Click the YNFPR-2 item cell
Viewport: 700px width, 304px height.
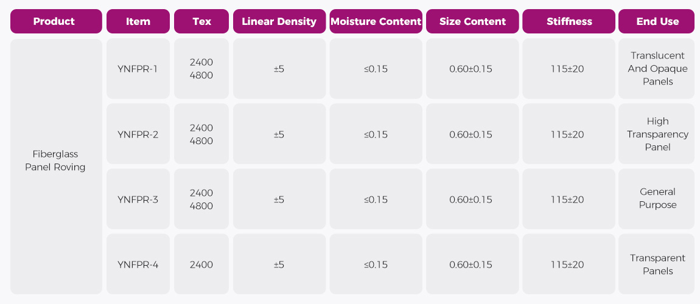pos(138,134)
